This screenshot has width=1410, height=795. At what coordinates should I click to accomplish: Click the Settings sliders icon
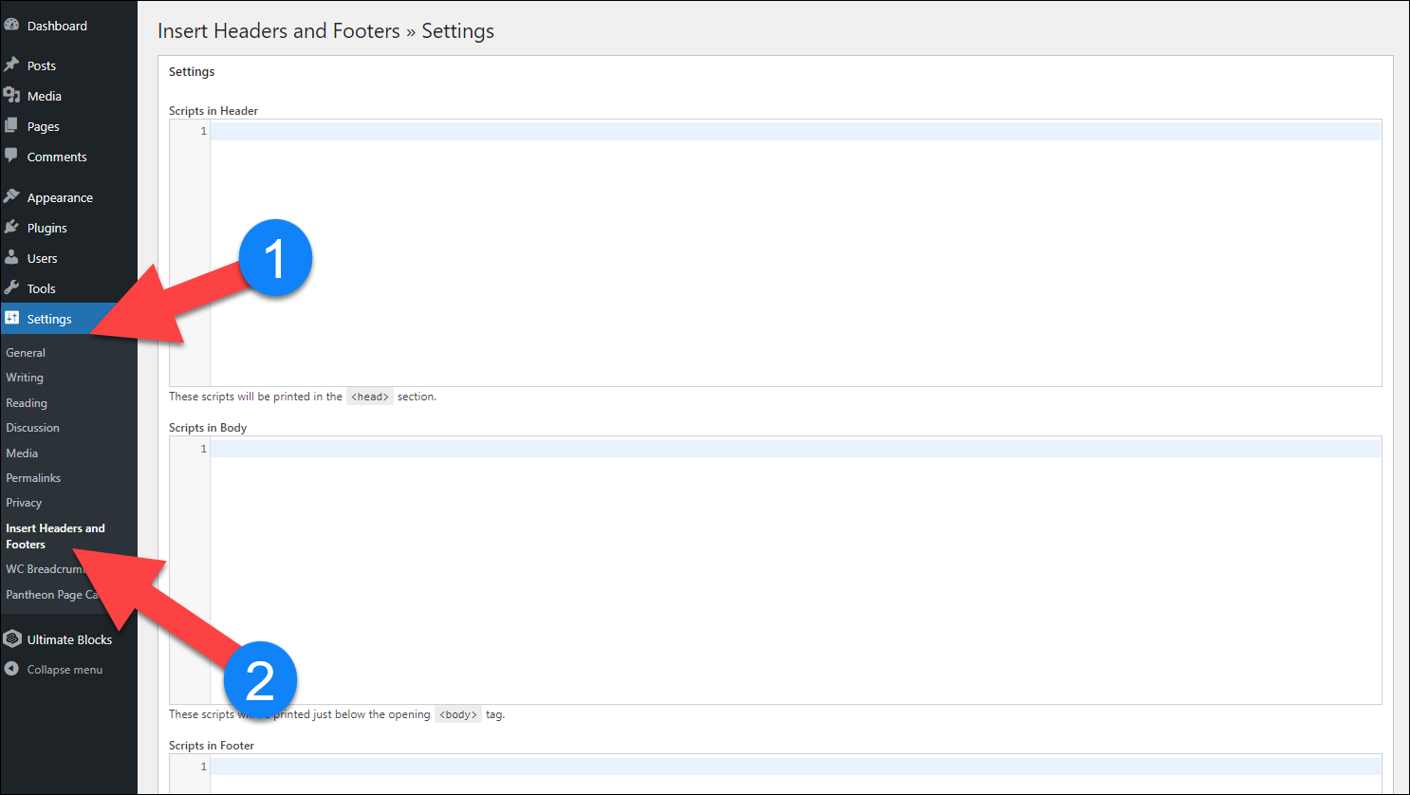pos(11,319)
